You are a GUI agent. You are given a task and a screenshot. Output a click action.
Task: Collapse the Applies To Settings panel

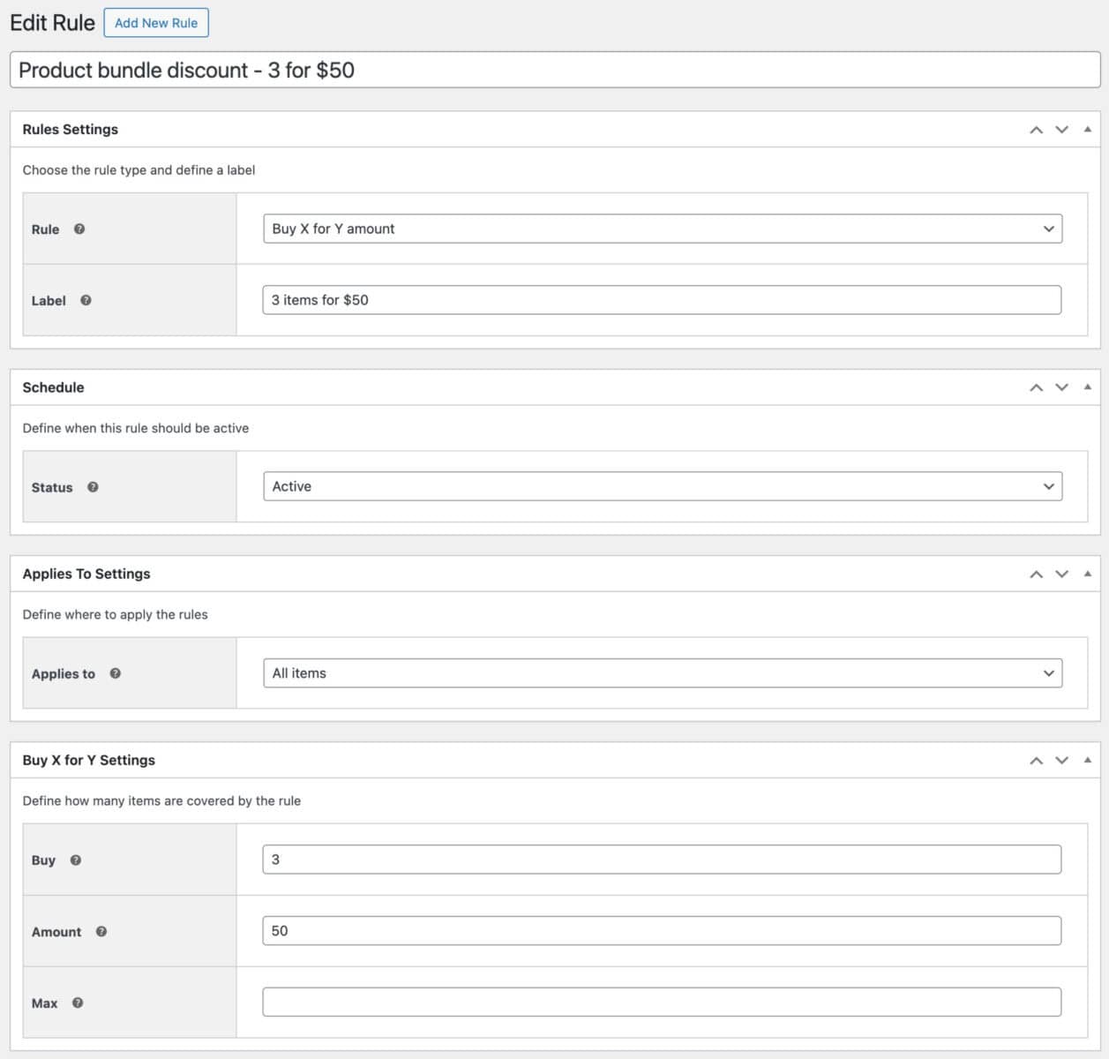coord(1088,574)
